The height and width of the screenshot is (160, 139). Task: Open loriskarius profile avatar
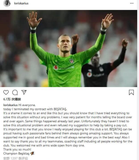(x=7, y=3)
